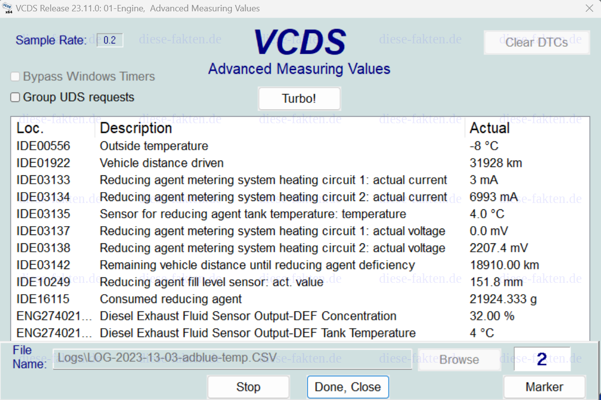
Task: Click the 21924.333 g actual value
Action: [x=503, y=299]
